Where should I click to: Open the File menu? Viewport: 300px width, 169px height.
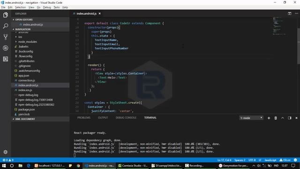(x=3, y=8)
